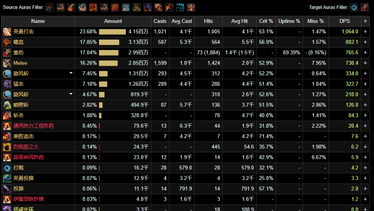Filter target auras by blue swirl icon
The image size is (374, 211).
[354, 7]
